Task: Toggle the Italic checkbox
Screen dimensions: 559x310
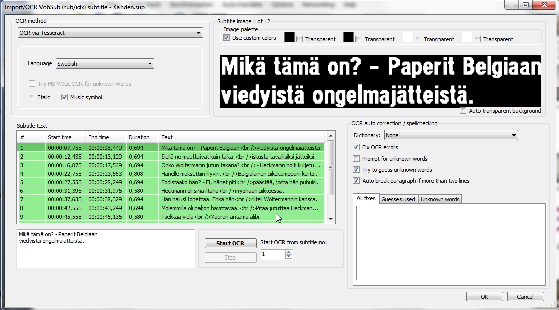Action: tap(32, 97)
